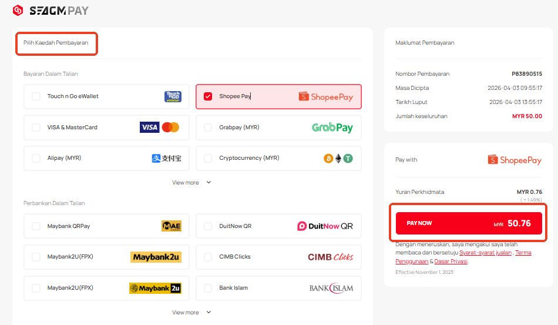This screenshot has height=325, width=558.
Task: Open the Dasar Privasi link
Action: 451,261
